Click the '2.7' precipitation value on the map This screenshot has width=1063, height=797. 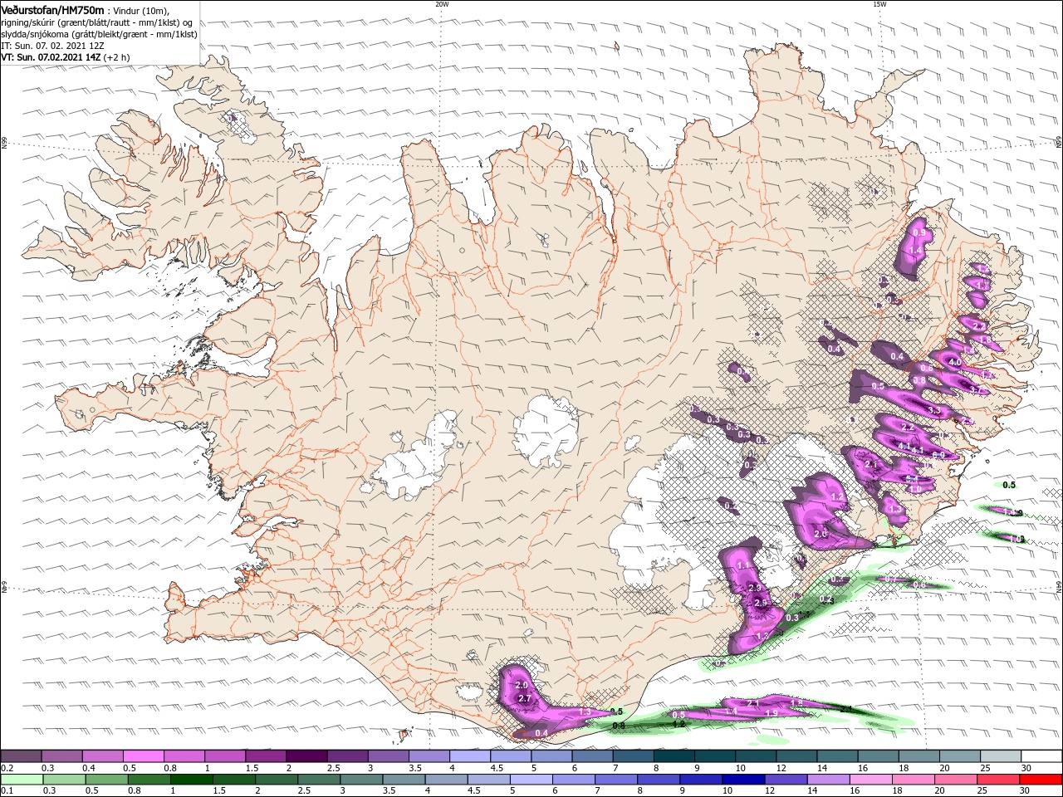tap(524, 699)
